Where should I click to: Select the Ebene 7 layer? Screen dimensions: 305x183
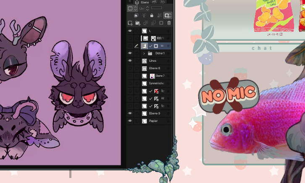click(160, 76)
